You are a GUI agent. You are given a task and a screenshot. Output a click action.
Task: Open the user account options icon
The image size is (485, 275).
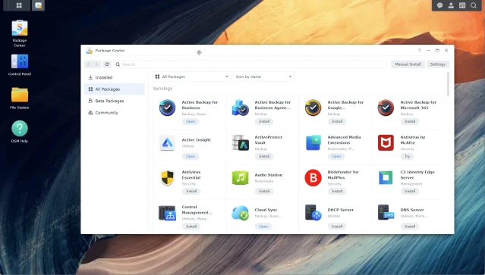click(451, 5)
